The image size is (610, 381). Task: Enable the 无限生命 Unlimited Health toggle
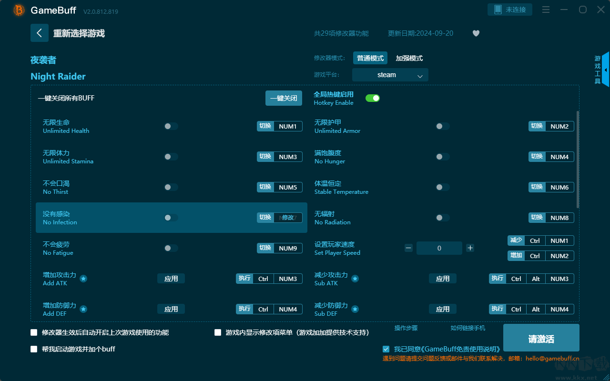click(171, 126)
